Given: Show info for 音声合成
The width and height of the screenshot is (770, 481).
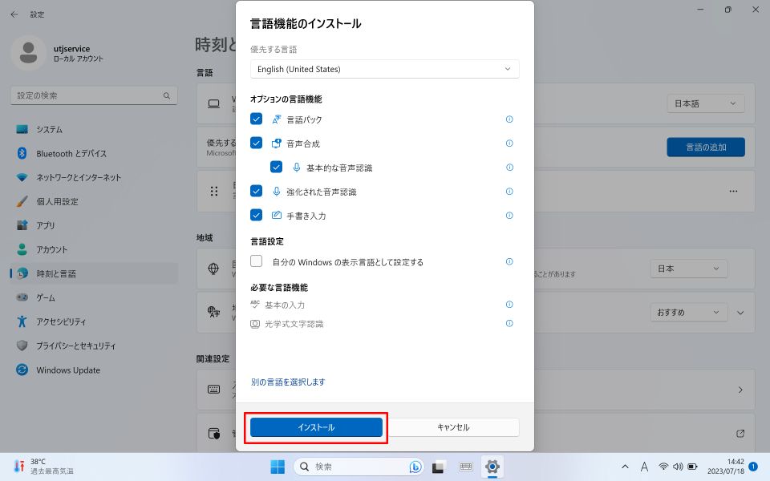Looking at the screenshot, I should tap(509, 143).
